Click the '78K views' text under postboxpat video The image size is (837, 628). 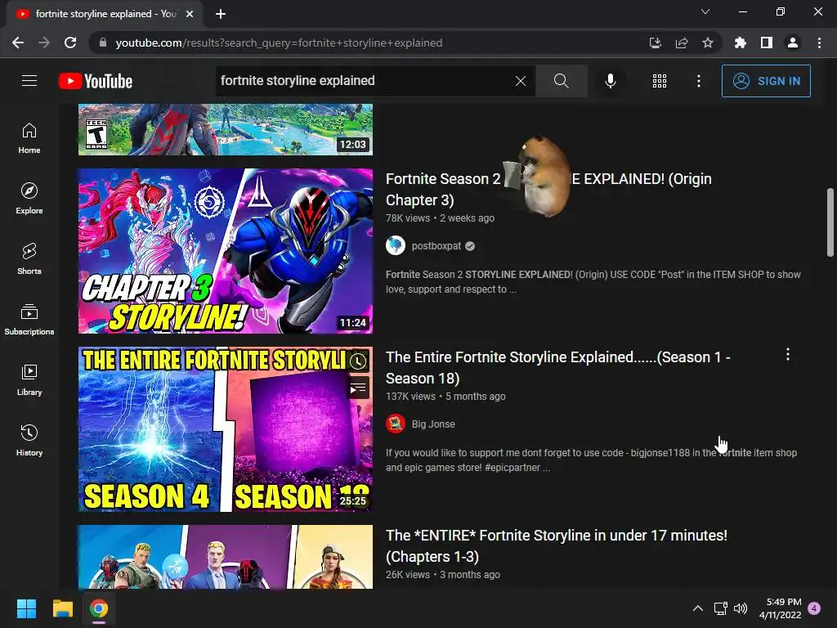pos(408,218)
